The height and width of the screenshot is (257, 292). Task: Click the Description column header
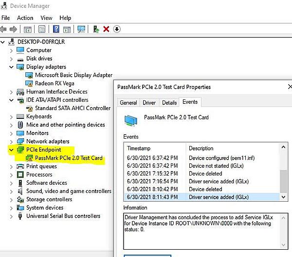(x=233, y=148)
